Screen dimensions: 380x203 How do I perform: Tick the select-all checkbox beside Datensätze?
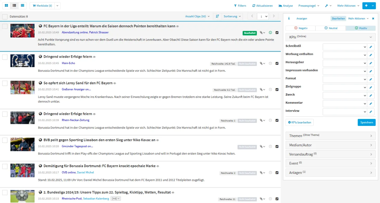(x=5, y=17)
